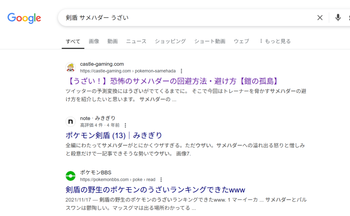Click the note site favicon
Viewport: 350px width, 216px height.
click(x=70, y=122)
